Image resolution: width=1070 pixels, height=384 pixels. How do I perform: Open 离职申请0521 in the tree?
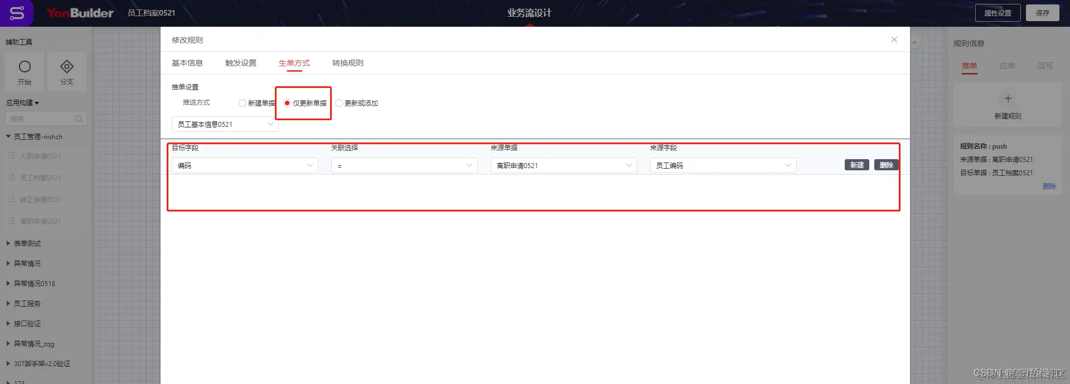coord(41,221)
